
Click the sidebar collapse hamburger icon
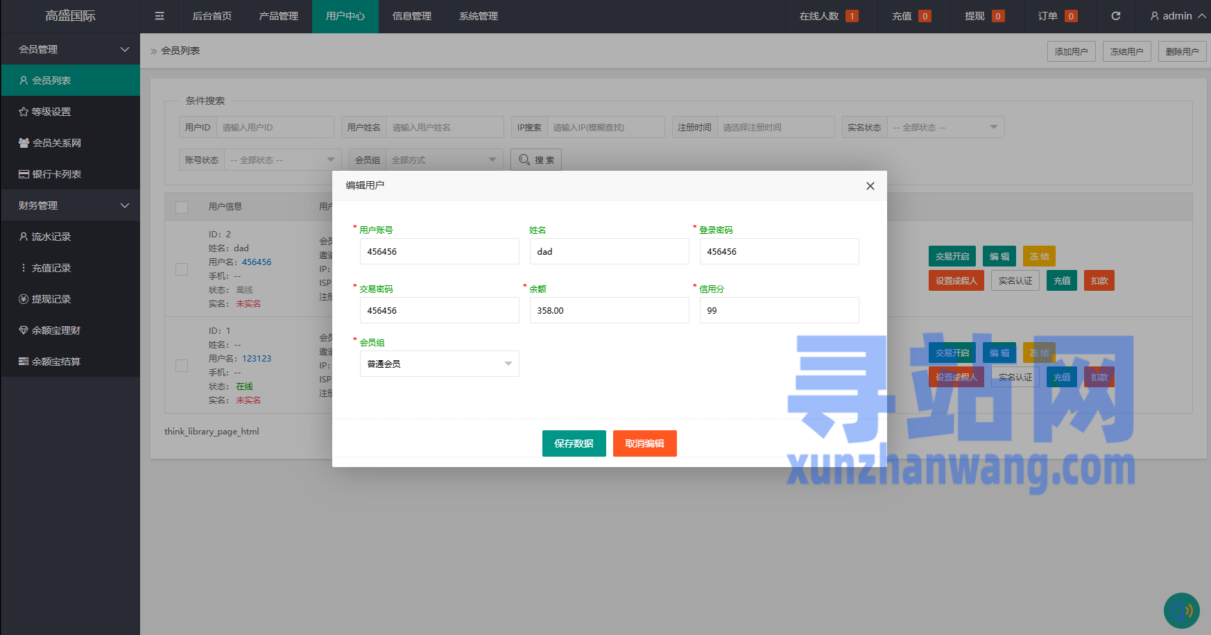[160, 16]
